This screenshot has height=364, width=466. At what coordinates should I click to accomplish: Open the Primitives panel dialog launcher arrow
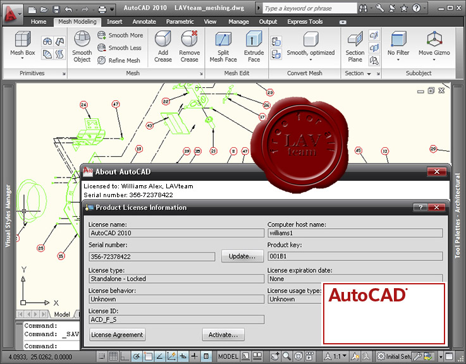click(64, 74)
